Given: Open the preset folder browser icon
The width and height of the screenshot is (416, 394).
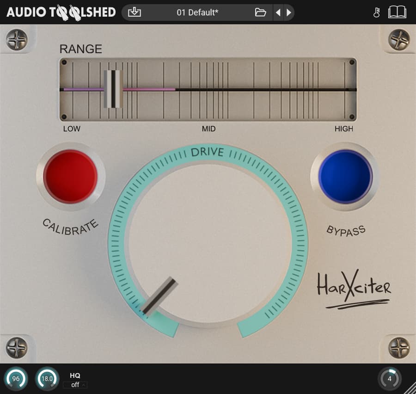Looking at the screenshot, I should click(x=260, y=12).
